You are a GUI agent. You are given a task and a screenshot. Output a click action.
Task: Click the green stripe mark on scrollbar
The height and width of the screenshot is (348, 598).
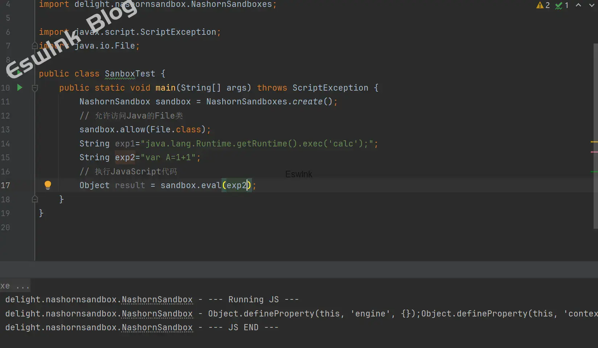pyautogui.click(x=594, y=171)
